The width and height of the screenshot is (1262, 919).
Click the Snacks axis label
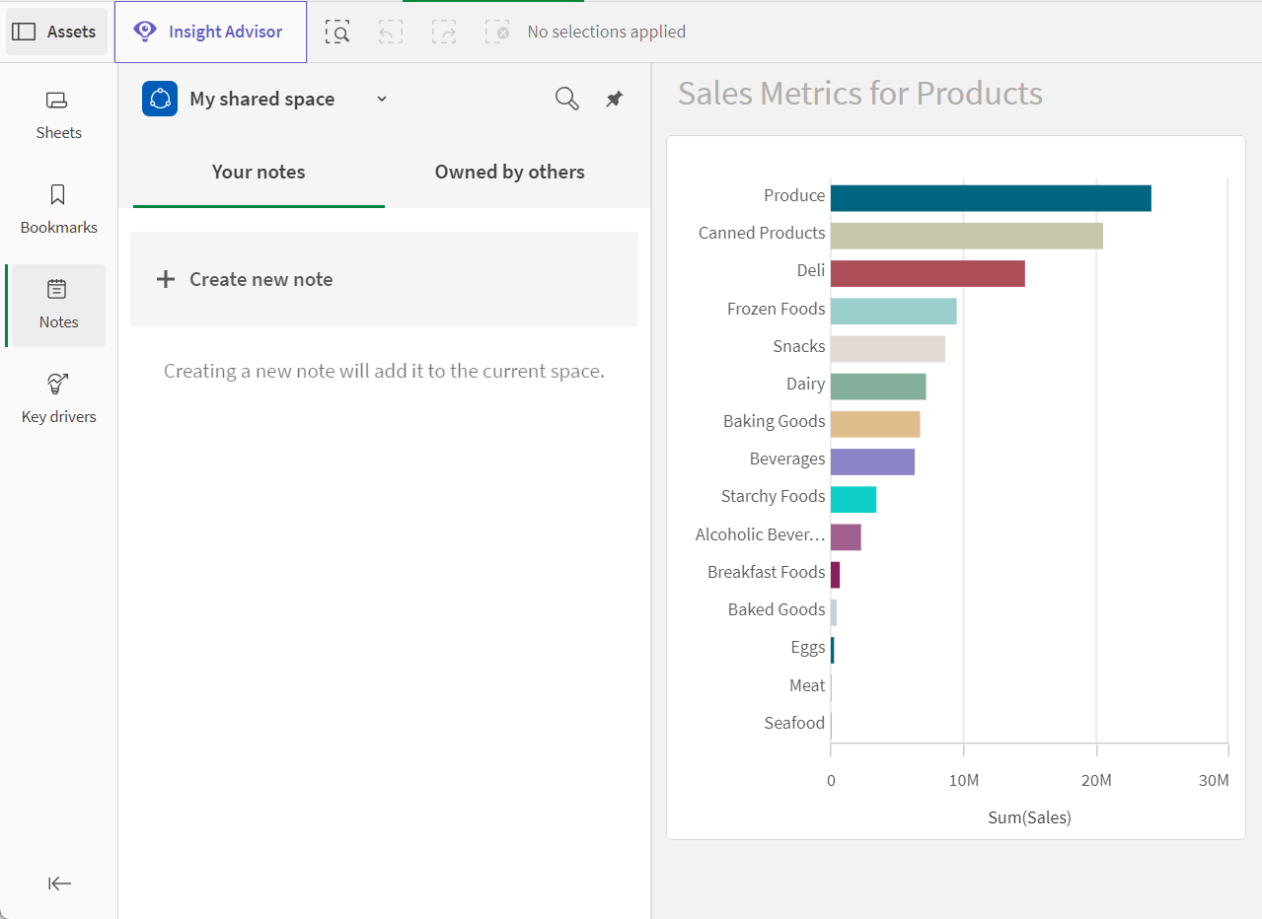tap(799, 346)
